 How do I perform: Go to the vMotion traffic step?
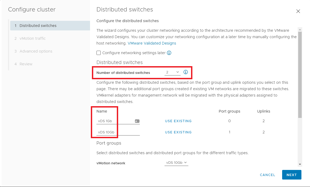tap(32, 38)
